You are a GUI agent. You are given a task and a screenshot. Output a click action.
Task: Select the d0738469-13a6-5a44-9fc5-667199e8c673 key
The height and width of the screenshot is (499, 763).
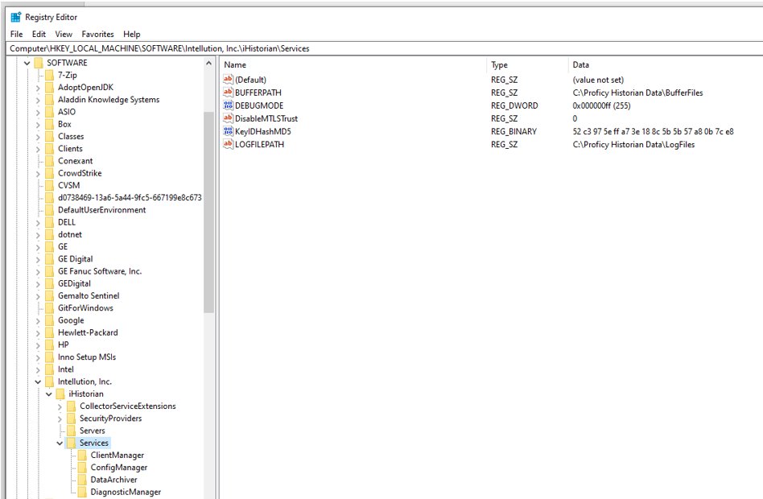point(130,198)
